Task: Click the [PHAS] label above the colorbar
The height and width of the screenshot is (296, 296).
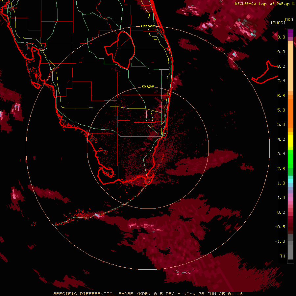Action: [x=278, y=23]
